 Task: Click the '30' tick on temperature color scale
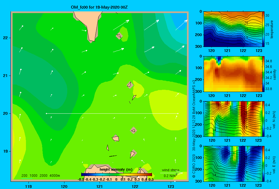click(x=267, y=15)
